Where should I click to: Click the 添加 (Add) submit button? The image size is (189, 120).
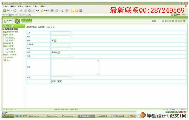[54, 82]
